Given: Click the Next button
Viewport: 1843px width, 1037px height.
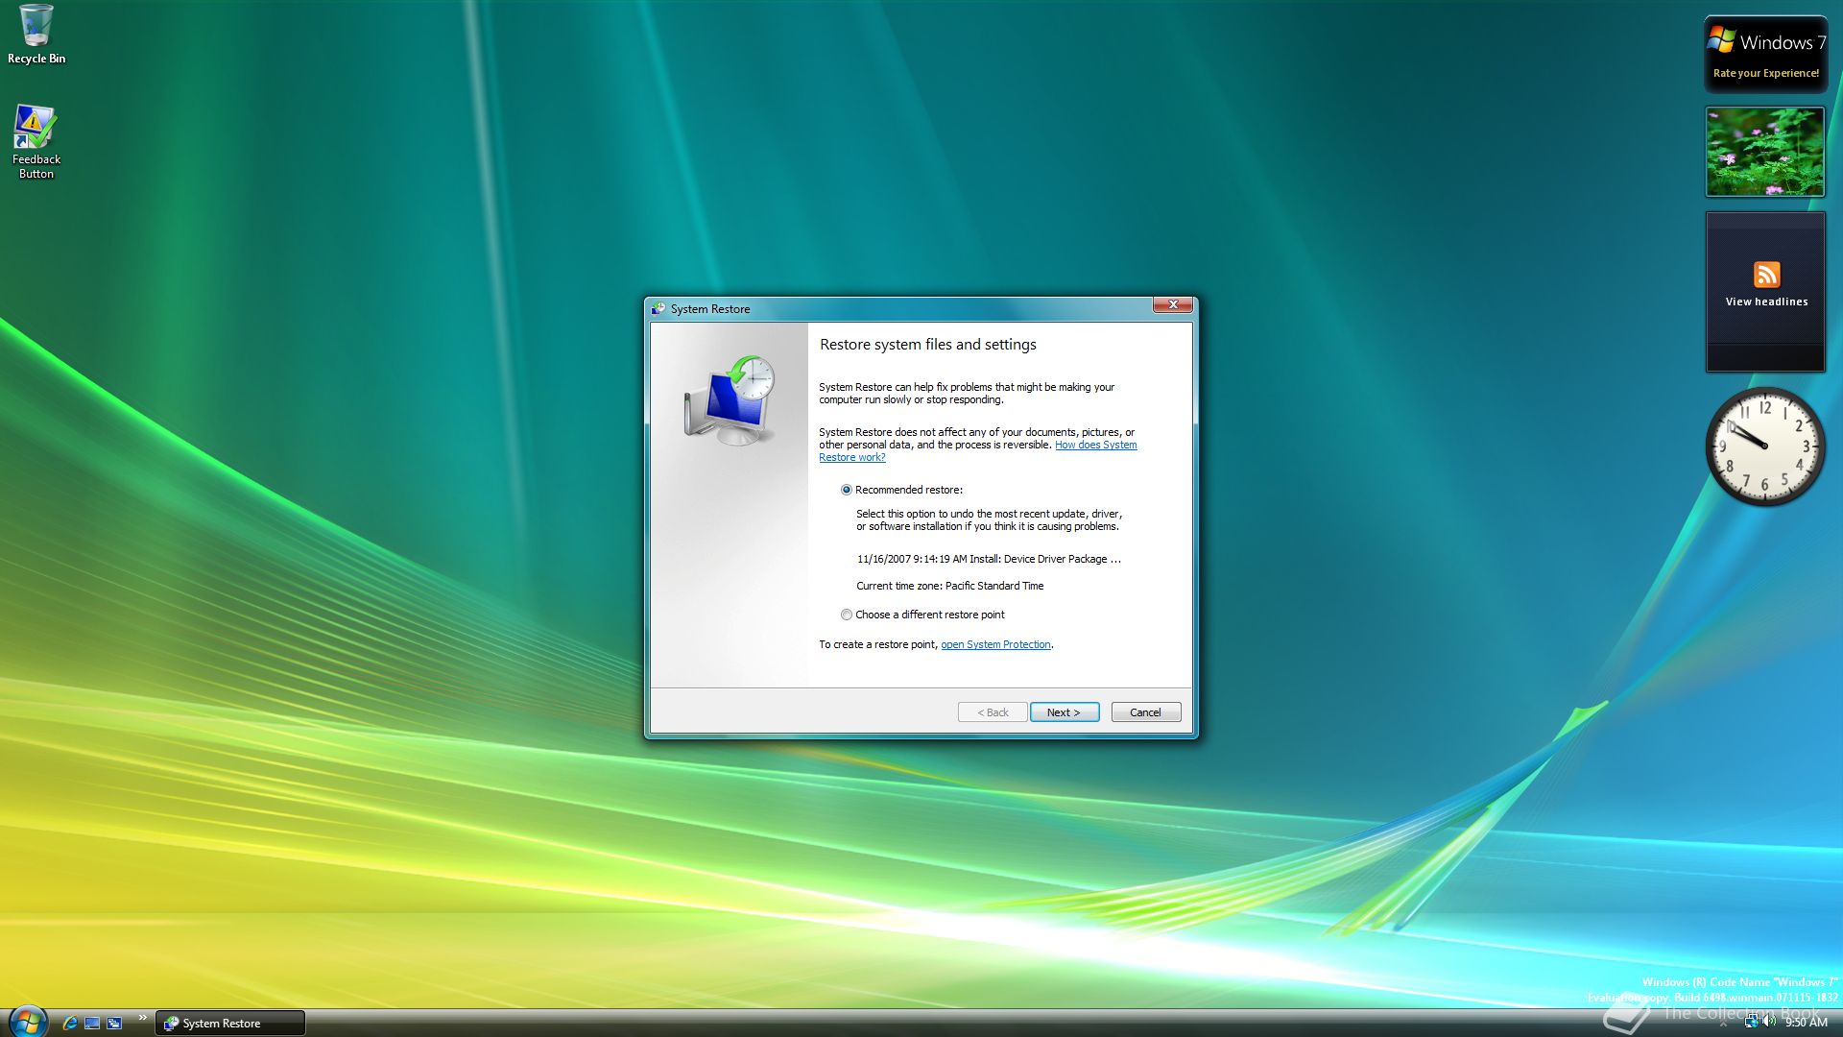Looking at the screenshot, I should pyautogui.click(x=1064, y=712).
